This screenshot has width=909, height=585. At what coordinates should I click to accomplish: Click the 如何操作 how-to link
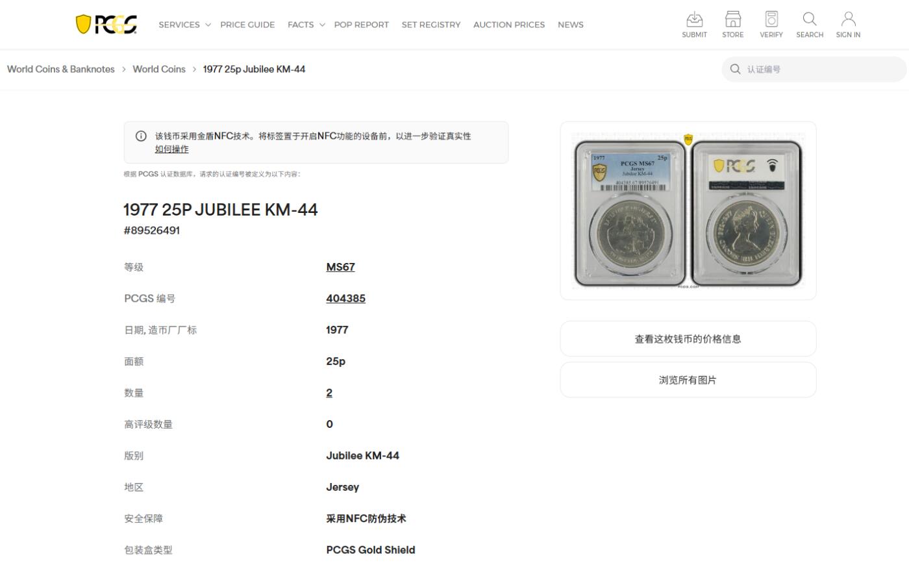[x=171, y=149]
